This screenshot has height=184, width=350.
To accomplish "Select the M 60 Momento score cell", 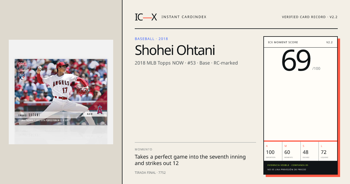I will pyautogui.click(x=291, y=151).
